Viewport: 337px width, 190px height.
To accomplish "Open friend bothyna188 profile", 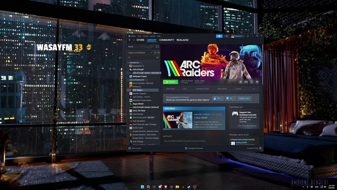I will tap(241, 142).
